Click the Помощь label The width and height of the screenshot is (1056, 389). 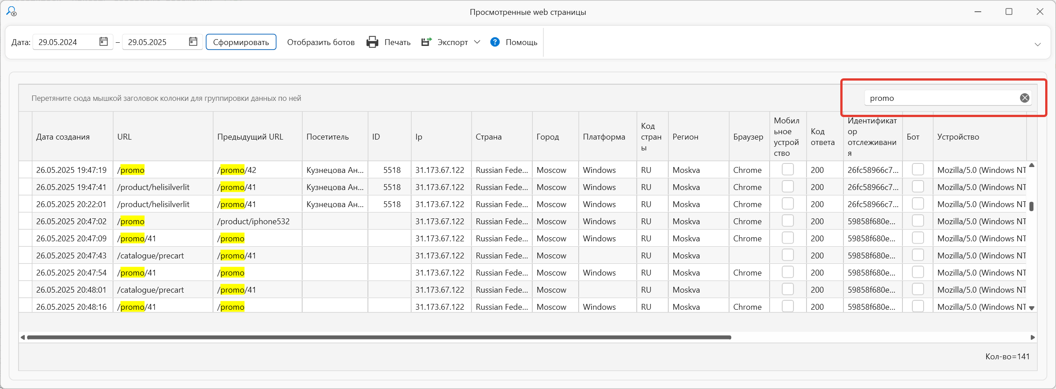521,42
